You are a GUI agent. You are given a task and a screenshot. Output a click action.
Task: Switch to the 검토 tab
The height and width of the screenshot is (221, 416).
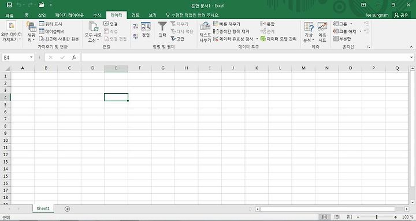(135, 16)
